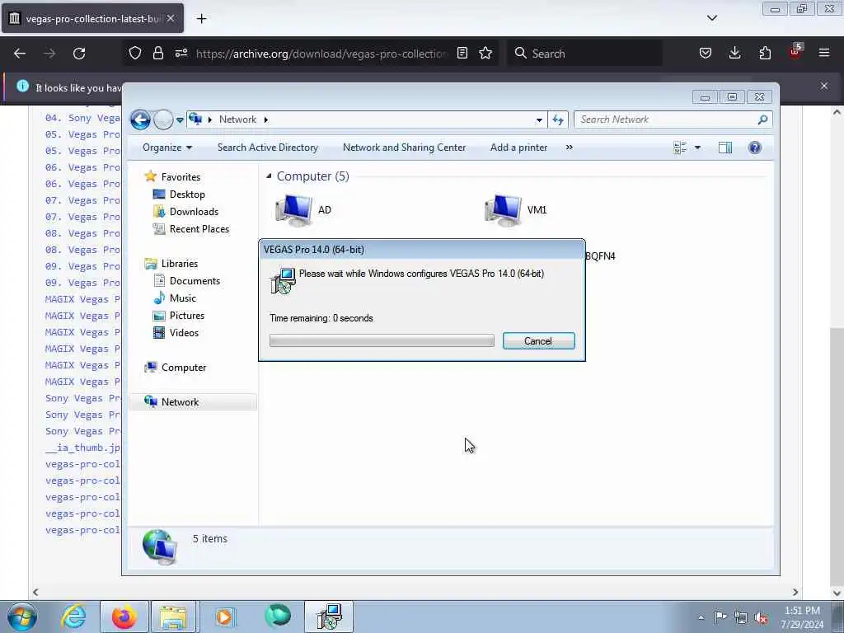Open the Pictures library
The width and height of the screenshot is (844, 633).
(x=179, y=316)
